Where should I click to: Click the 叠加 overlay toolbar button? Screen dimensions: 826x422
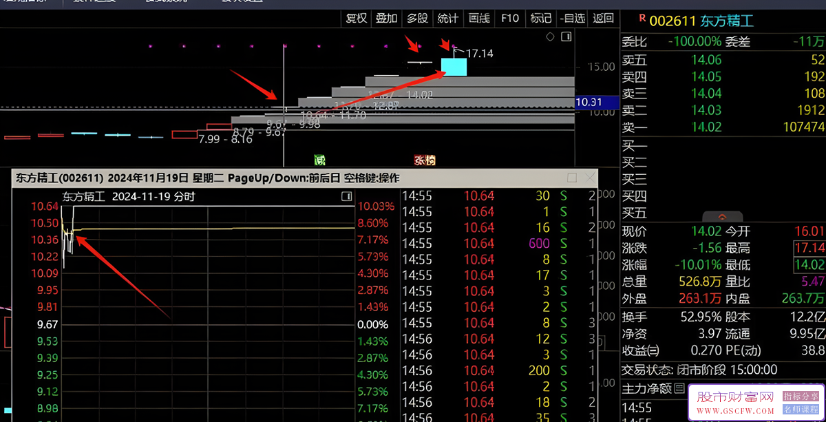click(x=387, y=19)
